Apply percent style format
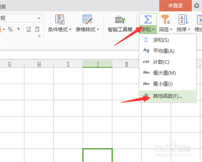202x162 pixels. [10, 29]
